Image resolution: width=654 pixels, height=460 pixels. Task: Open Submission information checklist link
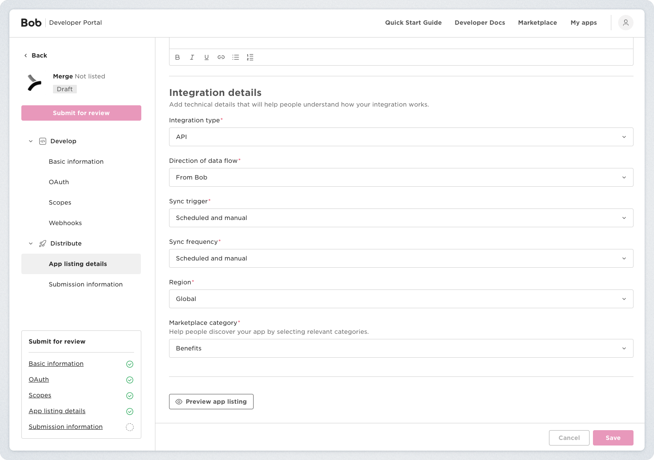pos(66,427)
